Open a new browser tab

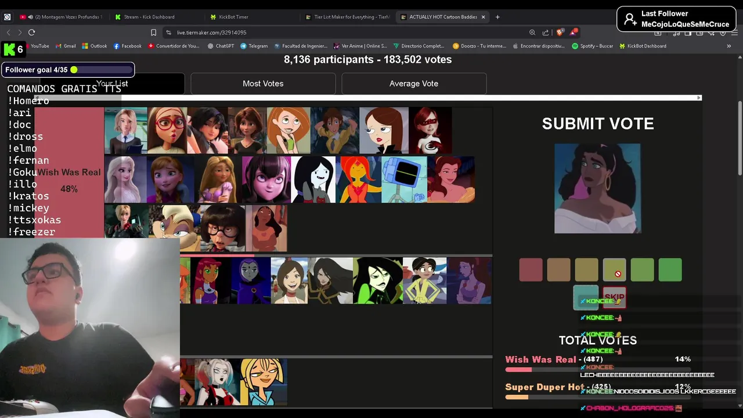(x=497, y=17)
